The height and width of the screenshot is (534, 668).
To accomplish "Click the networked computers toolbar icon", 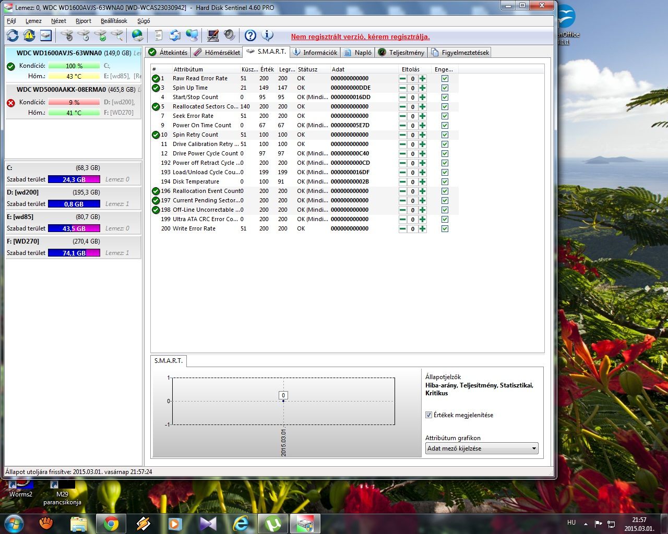I will tap(192, 35).
